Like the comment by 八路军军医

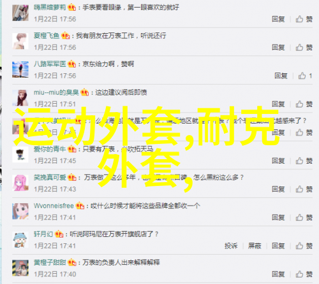(305, 76)
